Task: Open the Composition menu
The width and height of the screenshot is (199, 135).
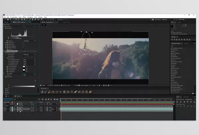Action: 14,17
